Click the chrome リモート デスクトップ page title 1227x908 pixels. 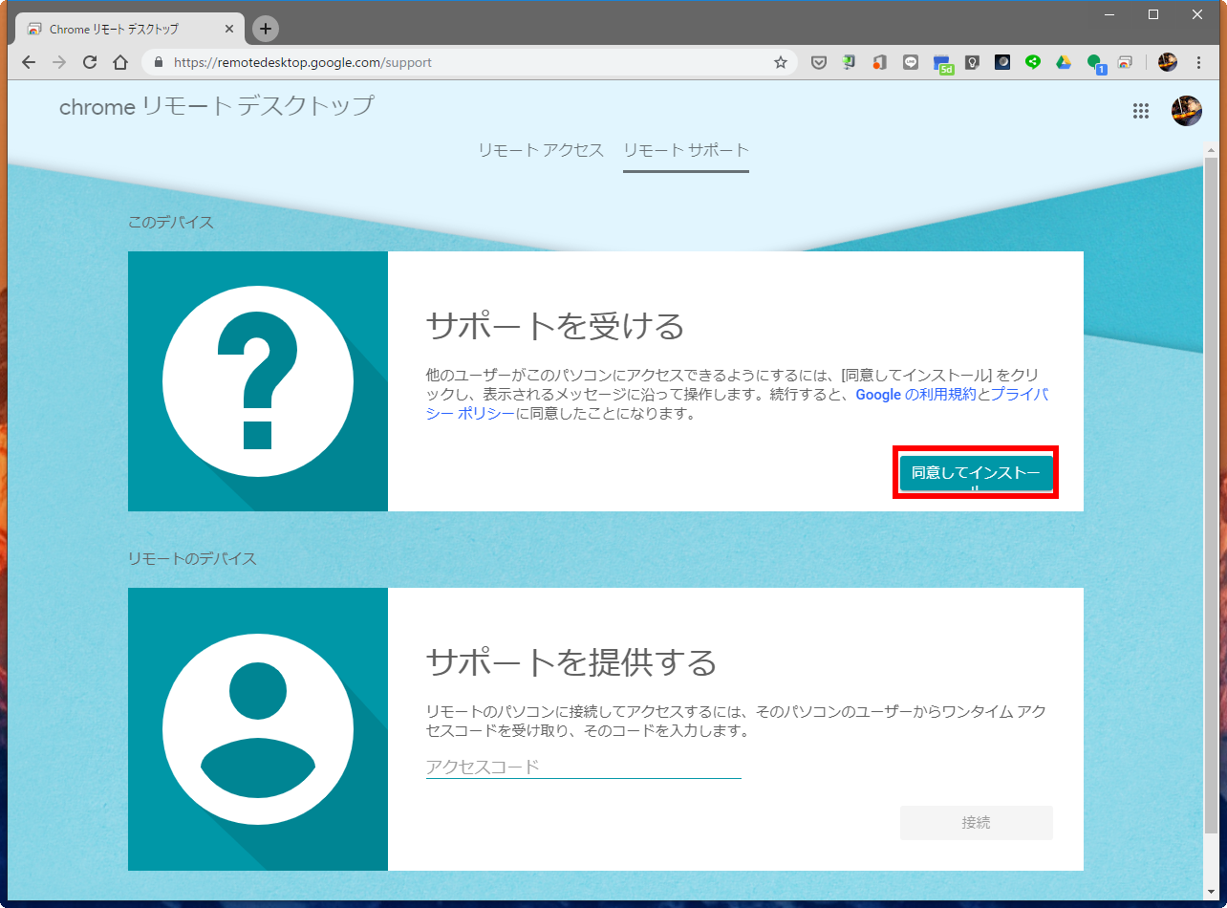pyautogui.click(x=217, y=106)
